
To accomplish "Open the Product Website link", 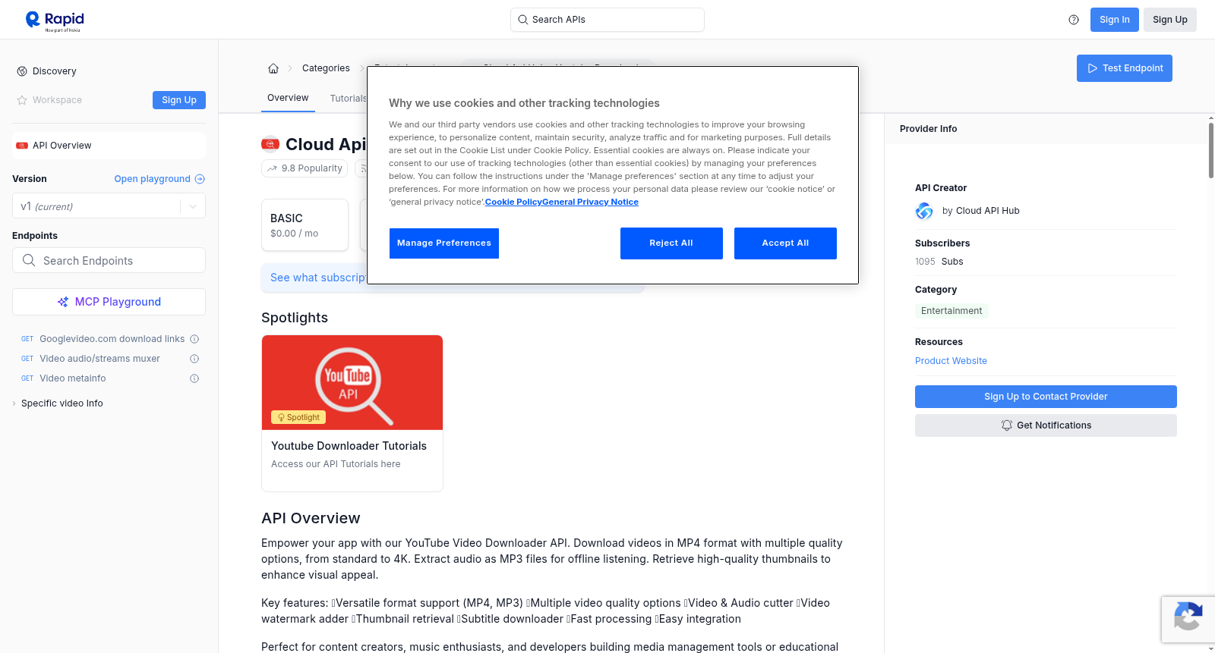I will [x=951, y=361].
